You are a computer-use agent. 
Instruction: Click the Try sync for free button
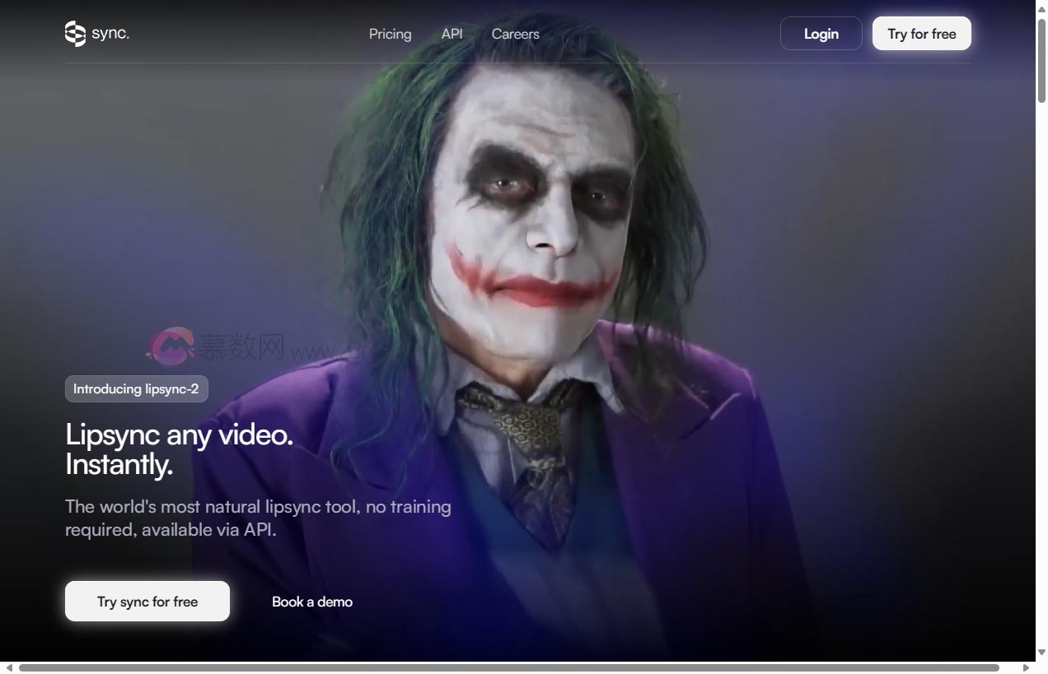click(x=147, y=602)
